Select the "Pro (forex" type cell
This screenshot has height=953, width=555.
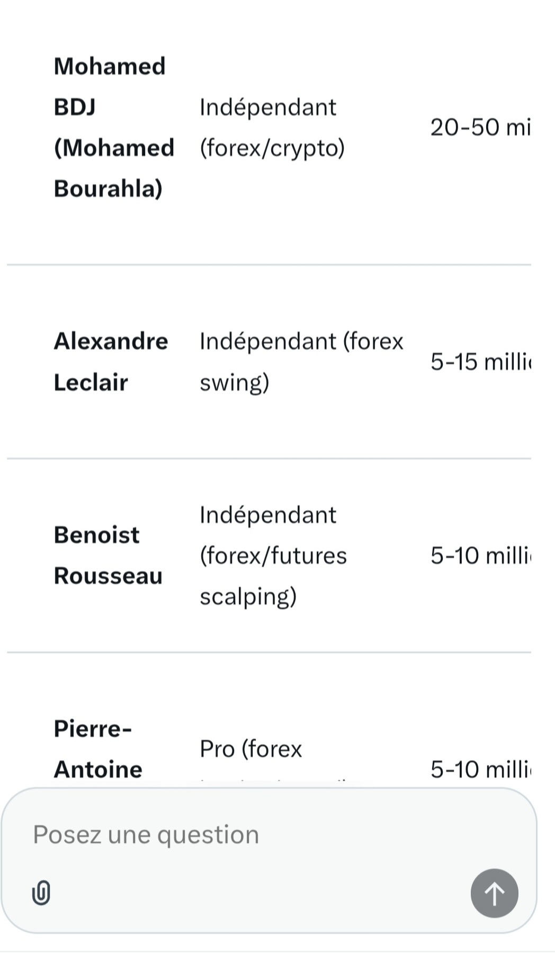coord(250,749)
